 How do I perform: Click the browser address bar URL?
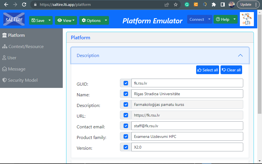[x=65, y=5]
